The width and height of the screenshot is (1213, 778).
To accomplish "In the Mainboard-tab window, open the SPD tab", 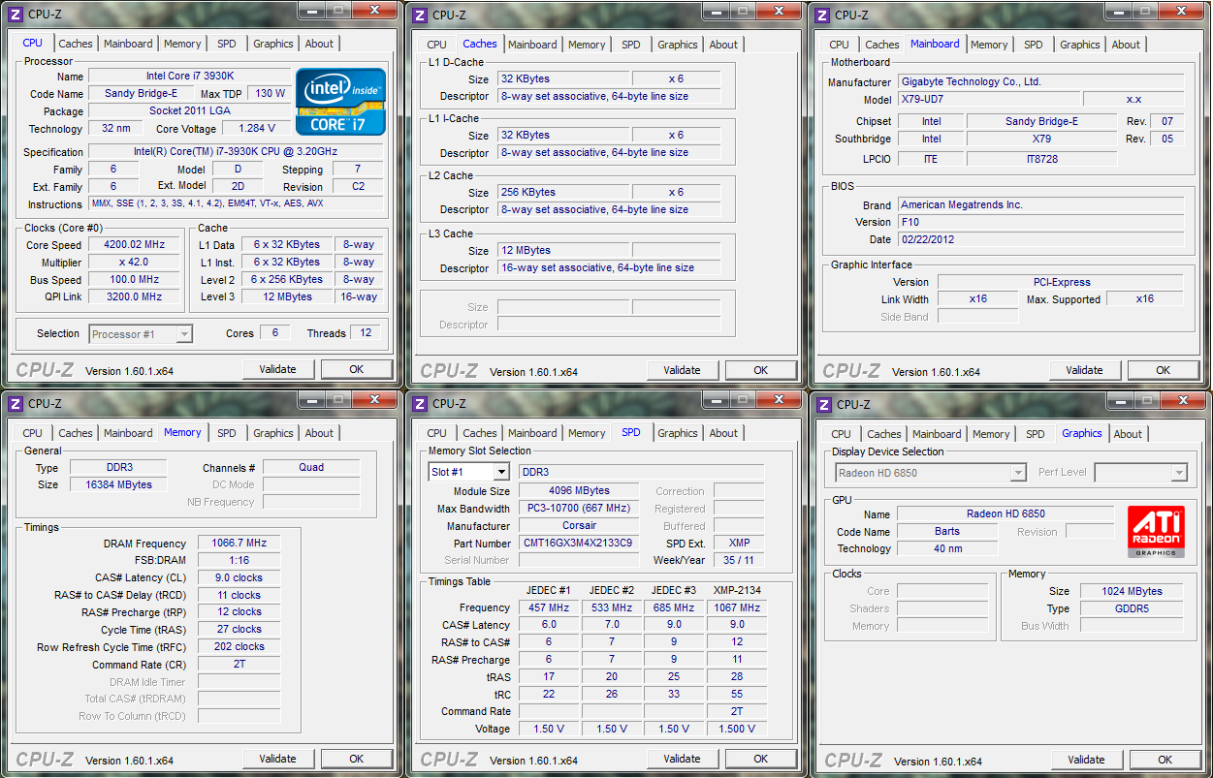I will 1034,45.
